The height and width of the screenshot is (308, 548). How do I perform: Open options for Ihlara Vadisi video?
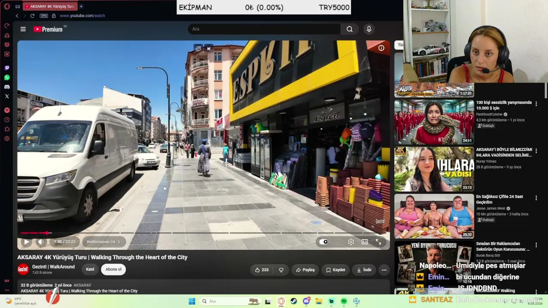(x=536, y=151)
